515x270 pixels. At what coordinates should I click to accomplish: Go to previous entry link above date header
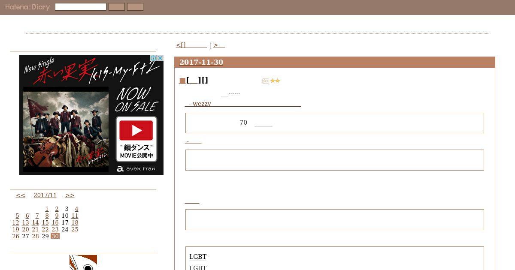(191, 45)
